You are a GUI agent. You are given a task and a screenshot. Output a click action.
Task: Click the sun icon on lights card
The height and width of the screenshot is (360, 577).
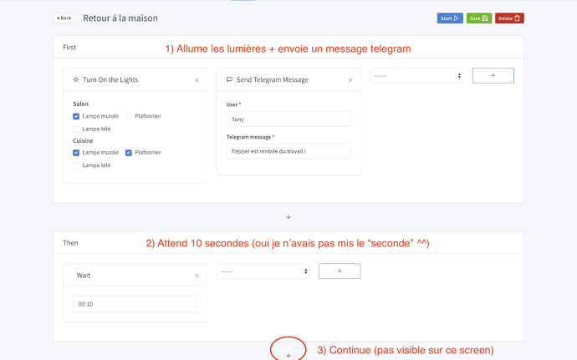click(76, 79)
